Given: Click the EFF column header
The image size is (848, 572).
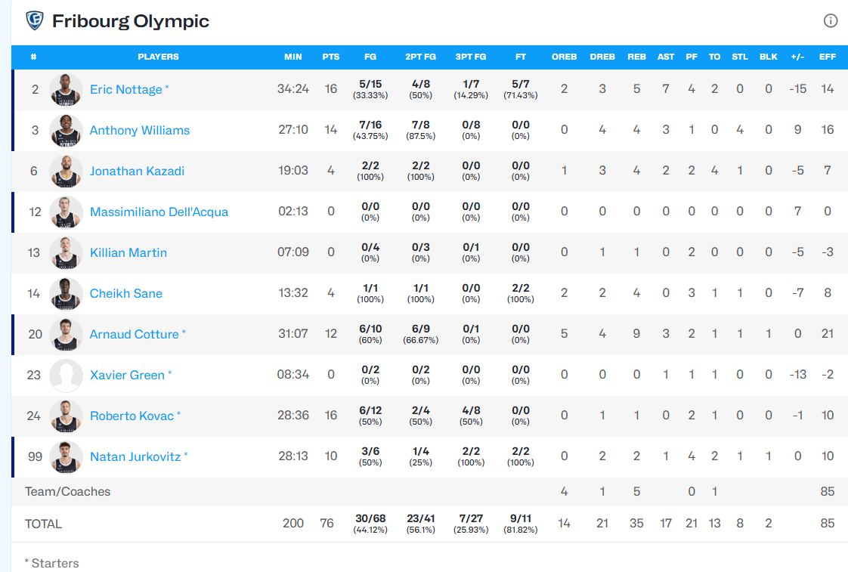Looking at the screenshot, I should pyautogui.click(x=828, y=57).
